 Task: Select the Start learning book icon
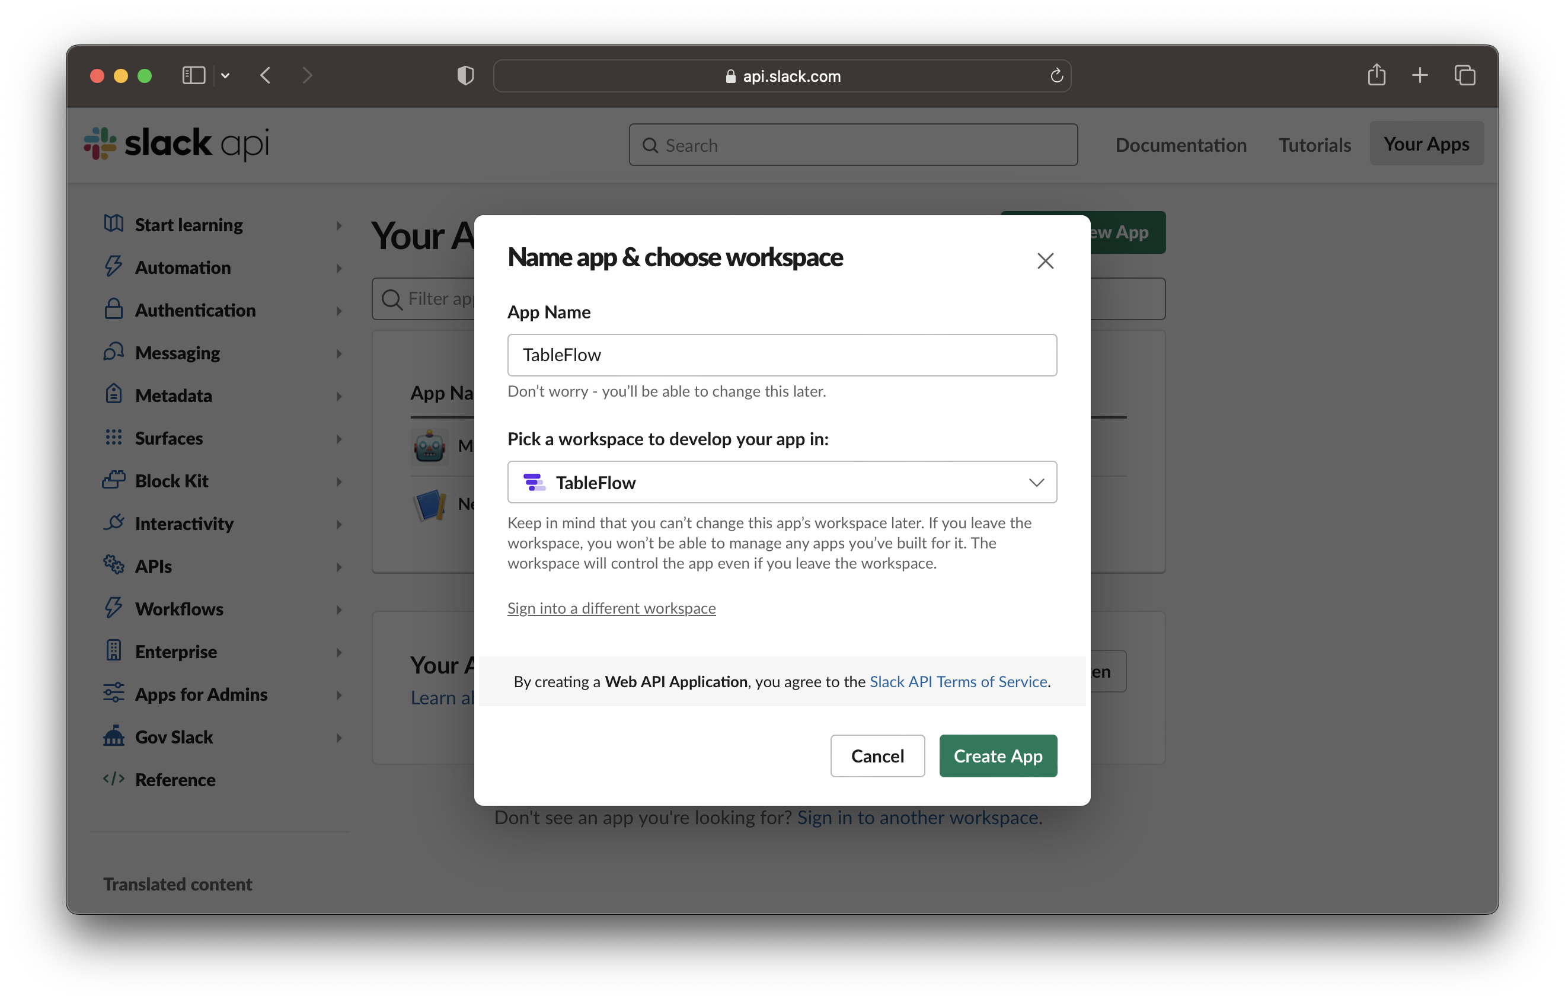[114, 224]
